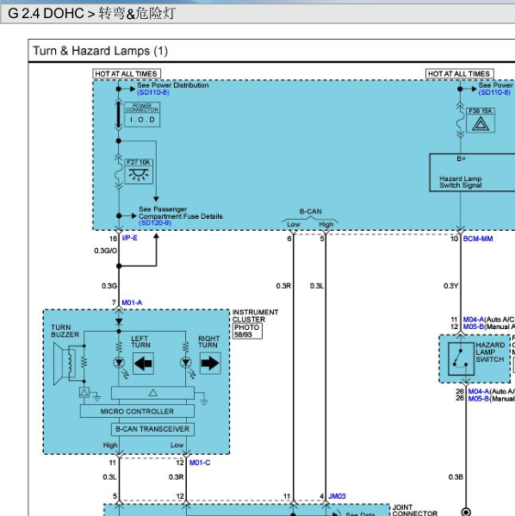The height and width of the screenshot is (516, 515).
Task: Click the F27 10A lamp fuse icon
Action: (139, 171)
